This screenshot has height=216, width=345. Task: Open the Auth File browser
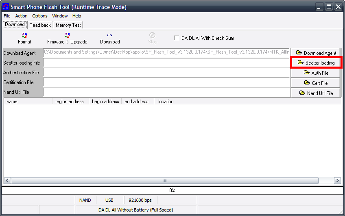pos(316,73)
